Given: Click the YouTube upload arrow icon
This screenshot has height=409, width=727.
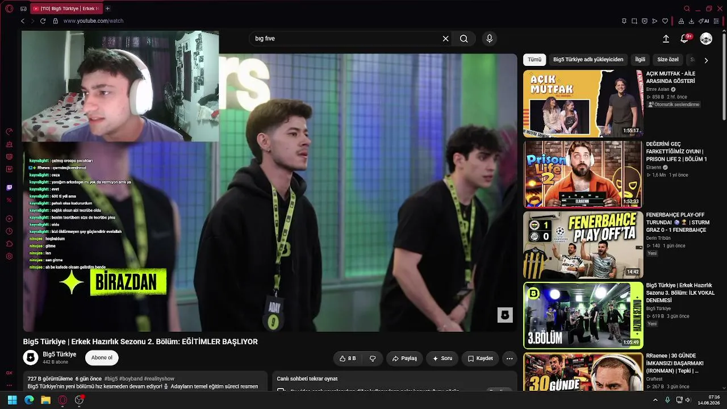Looking at the screenshot, I should coord(666,39).
